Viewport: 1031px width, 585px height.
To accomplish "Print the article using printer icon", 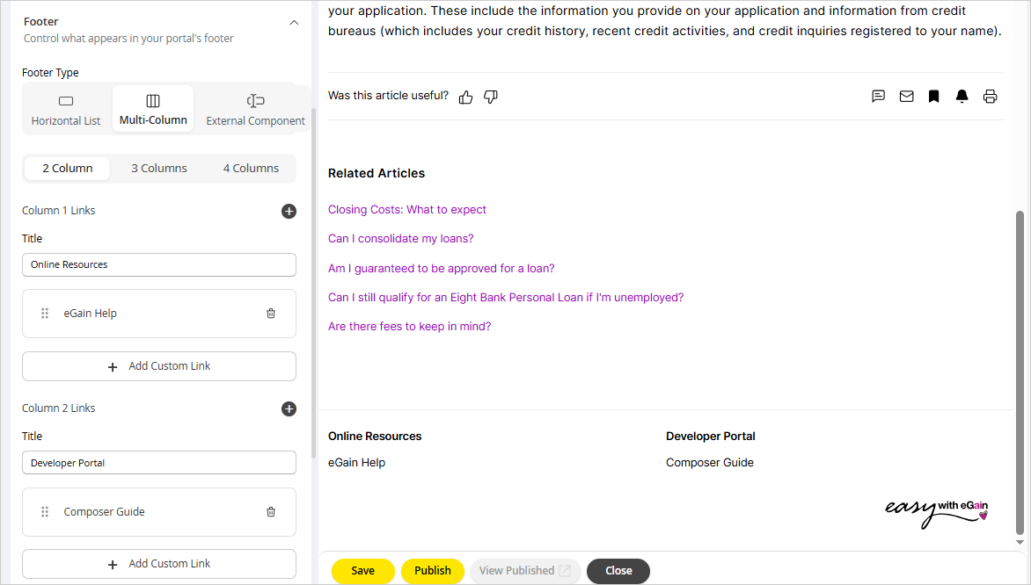I will tap(991, 97).
